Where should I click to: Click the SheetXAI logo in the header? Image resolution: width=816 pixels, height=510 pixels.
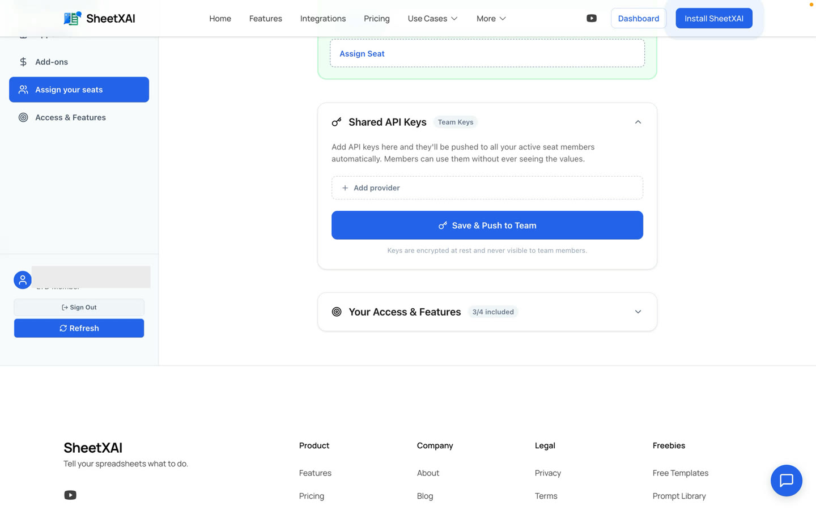click(99, 18)
